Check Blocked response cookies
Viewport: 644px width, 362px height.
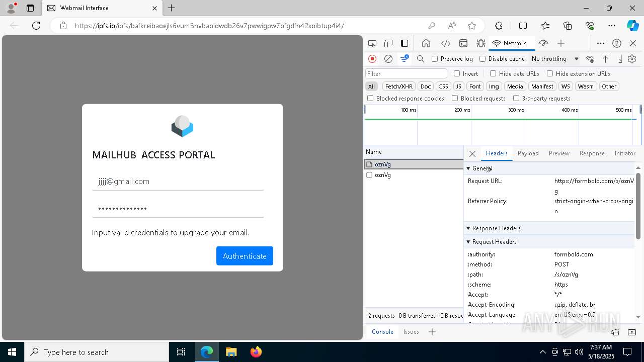click(370, 98)
